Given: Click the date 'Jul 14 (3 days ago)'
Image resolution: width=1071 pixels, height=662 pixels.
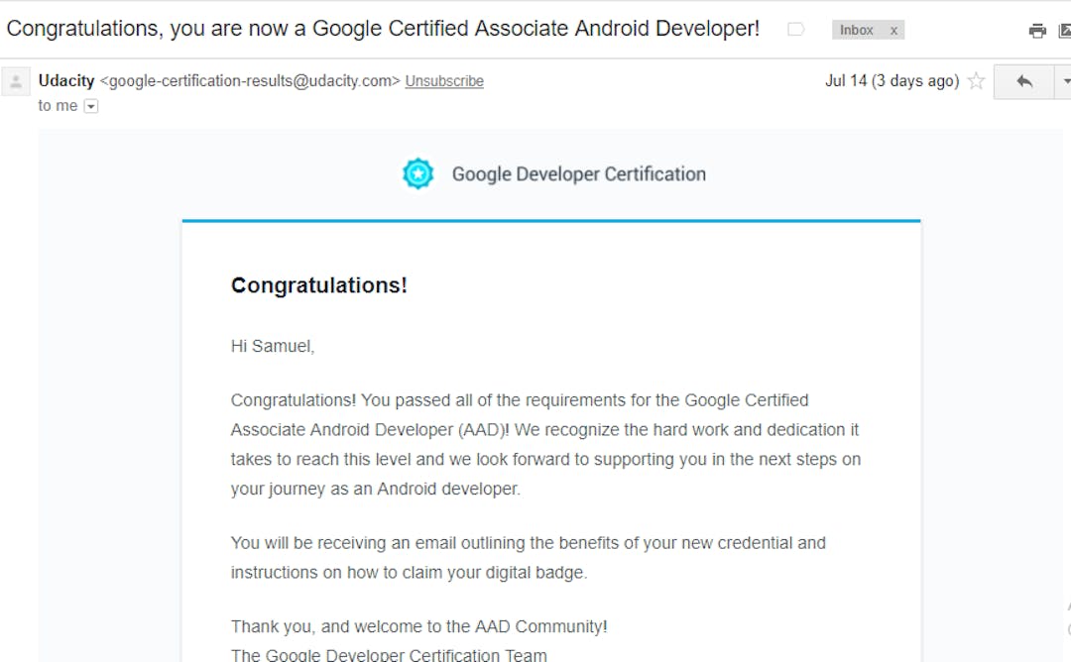Looking at the screenshot, I should [892, 81].
